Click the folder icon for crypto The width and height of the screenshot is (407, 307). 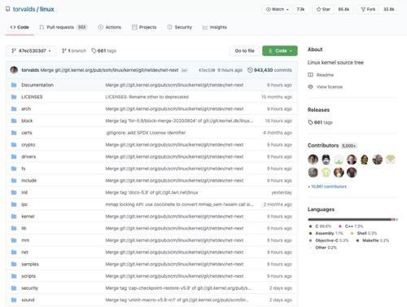(x=14, y=145)
